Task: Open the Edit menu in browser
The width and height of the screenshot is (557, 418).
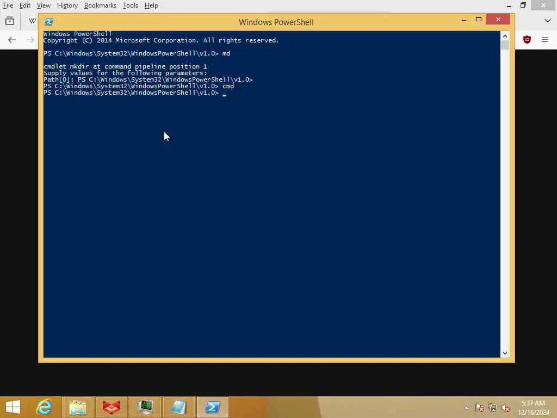Action: coord(24,5)
